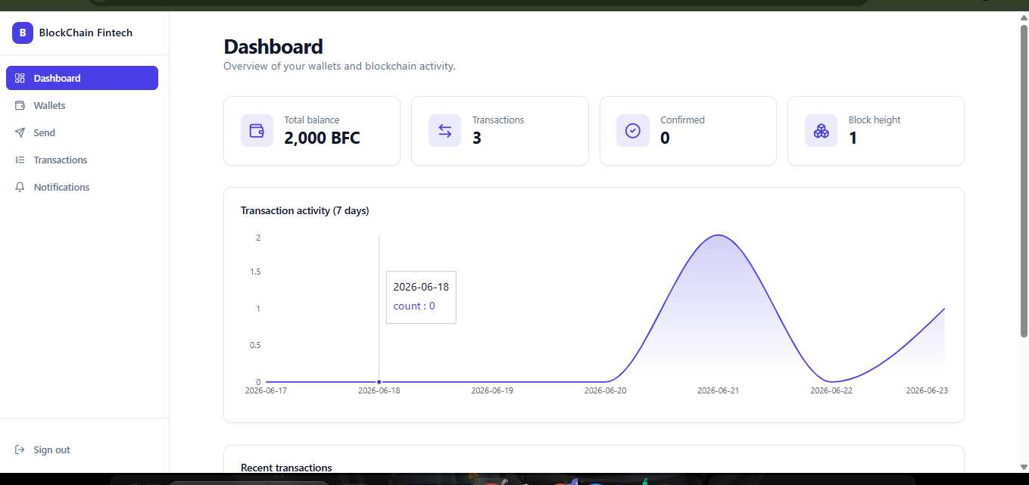
Task: Open the Send page from sidebar
Action: pos(82,132)
